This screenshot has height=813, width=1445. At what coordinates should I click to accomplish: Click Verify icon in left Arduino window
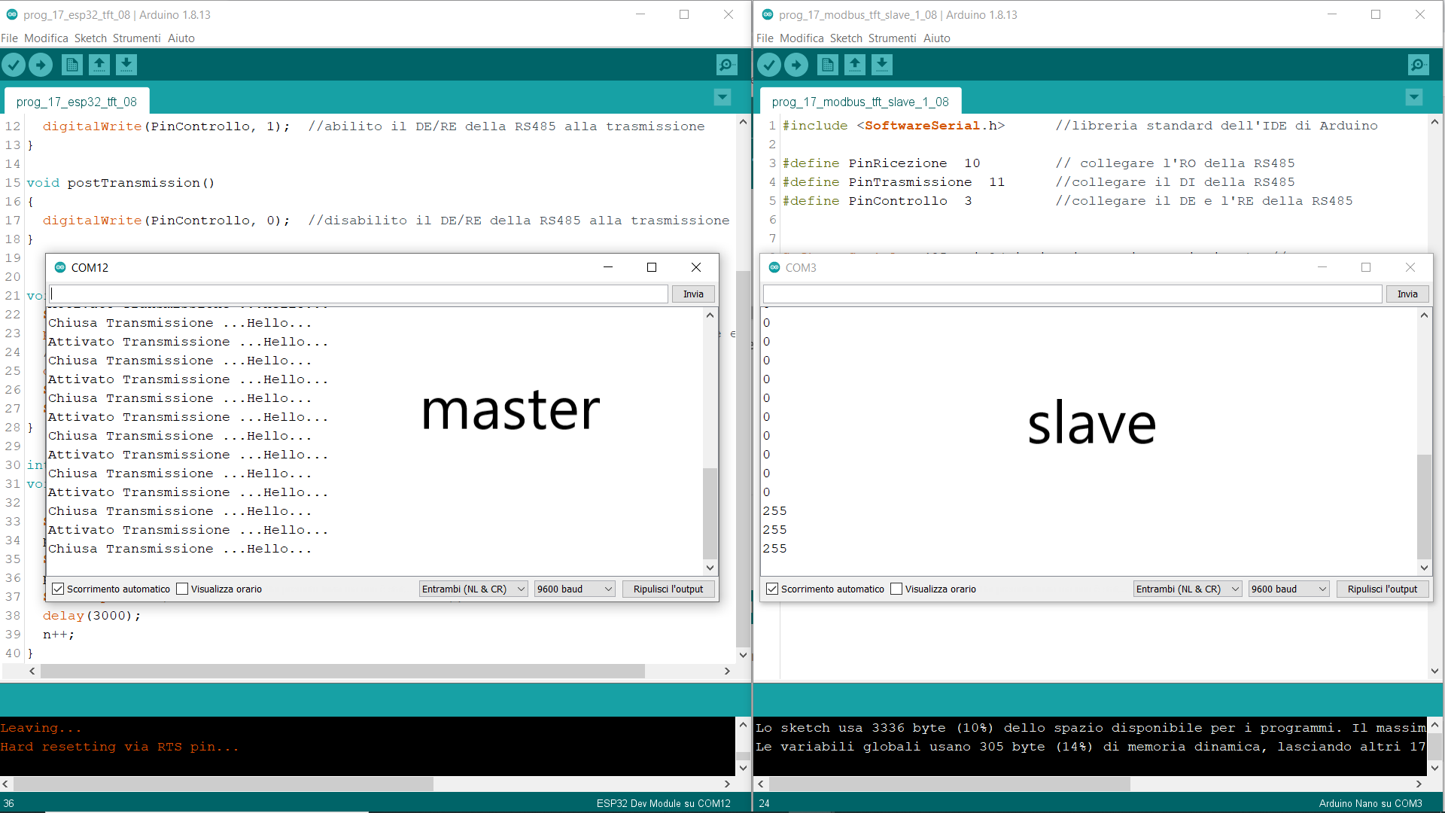point(14,65)
